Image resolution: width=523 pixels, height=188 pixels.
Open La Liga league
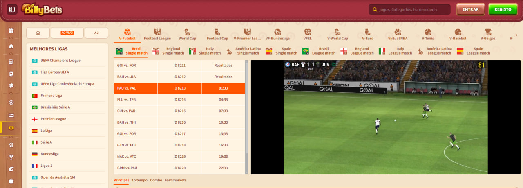(67, 131)
